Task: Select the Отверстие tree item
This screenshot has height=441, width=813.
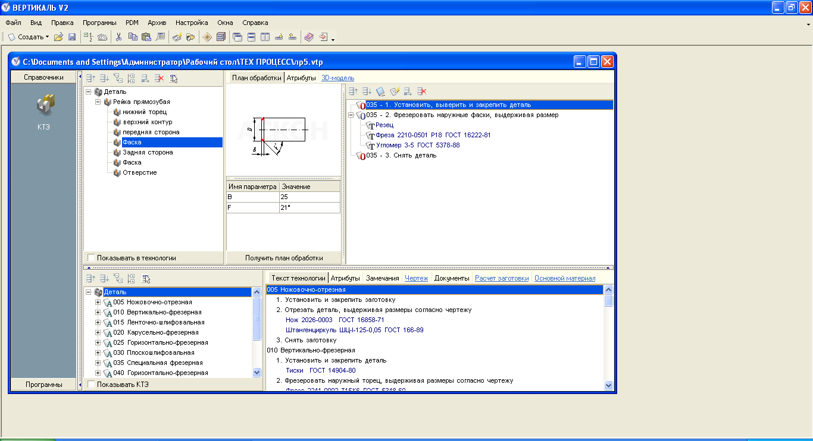Action: click(x=140, y=172)
